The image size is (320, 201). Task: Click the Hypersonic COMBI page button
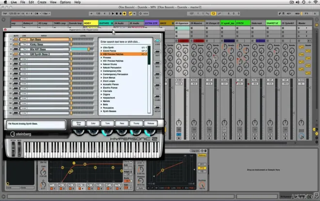[x=158, y=96]
